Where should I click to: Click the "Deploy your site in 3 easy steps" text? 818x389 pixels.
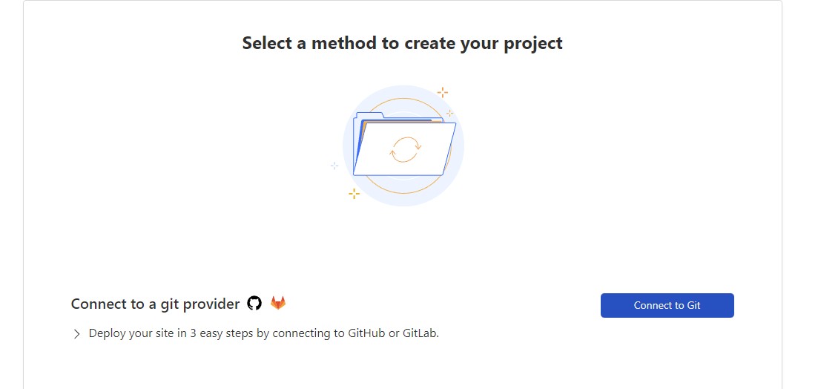tap(264, 333)
